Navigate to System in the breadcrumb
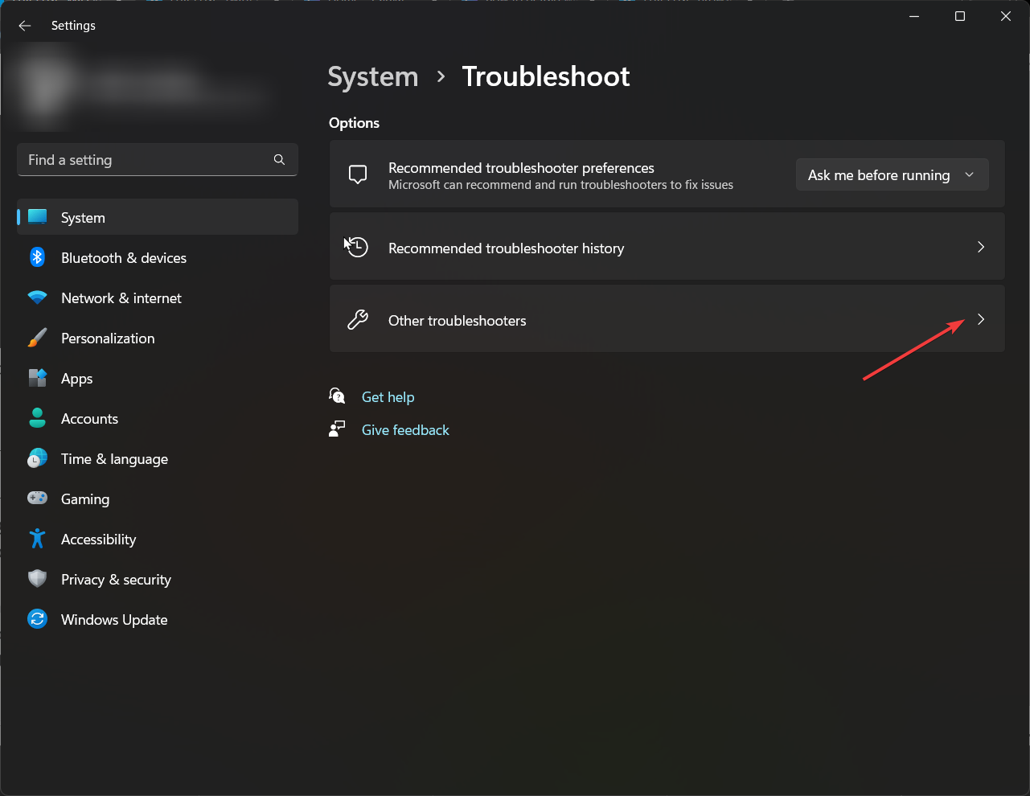1030x796 pixels. click(373, 77)
